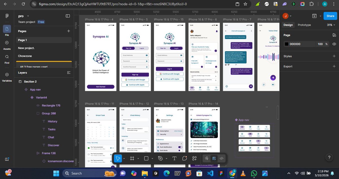Bookmark this page with star icon
The image size is (339, 179).
pyautogui.click(x=245, y=4)
